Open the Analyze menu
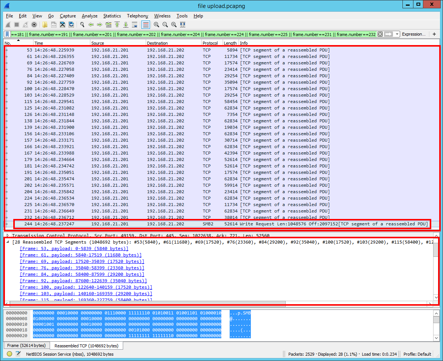Viewport: 443px width, 361px height. coord(89,16)
